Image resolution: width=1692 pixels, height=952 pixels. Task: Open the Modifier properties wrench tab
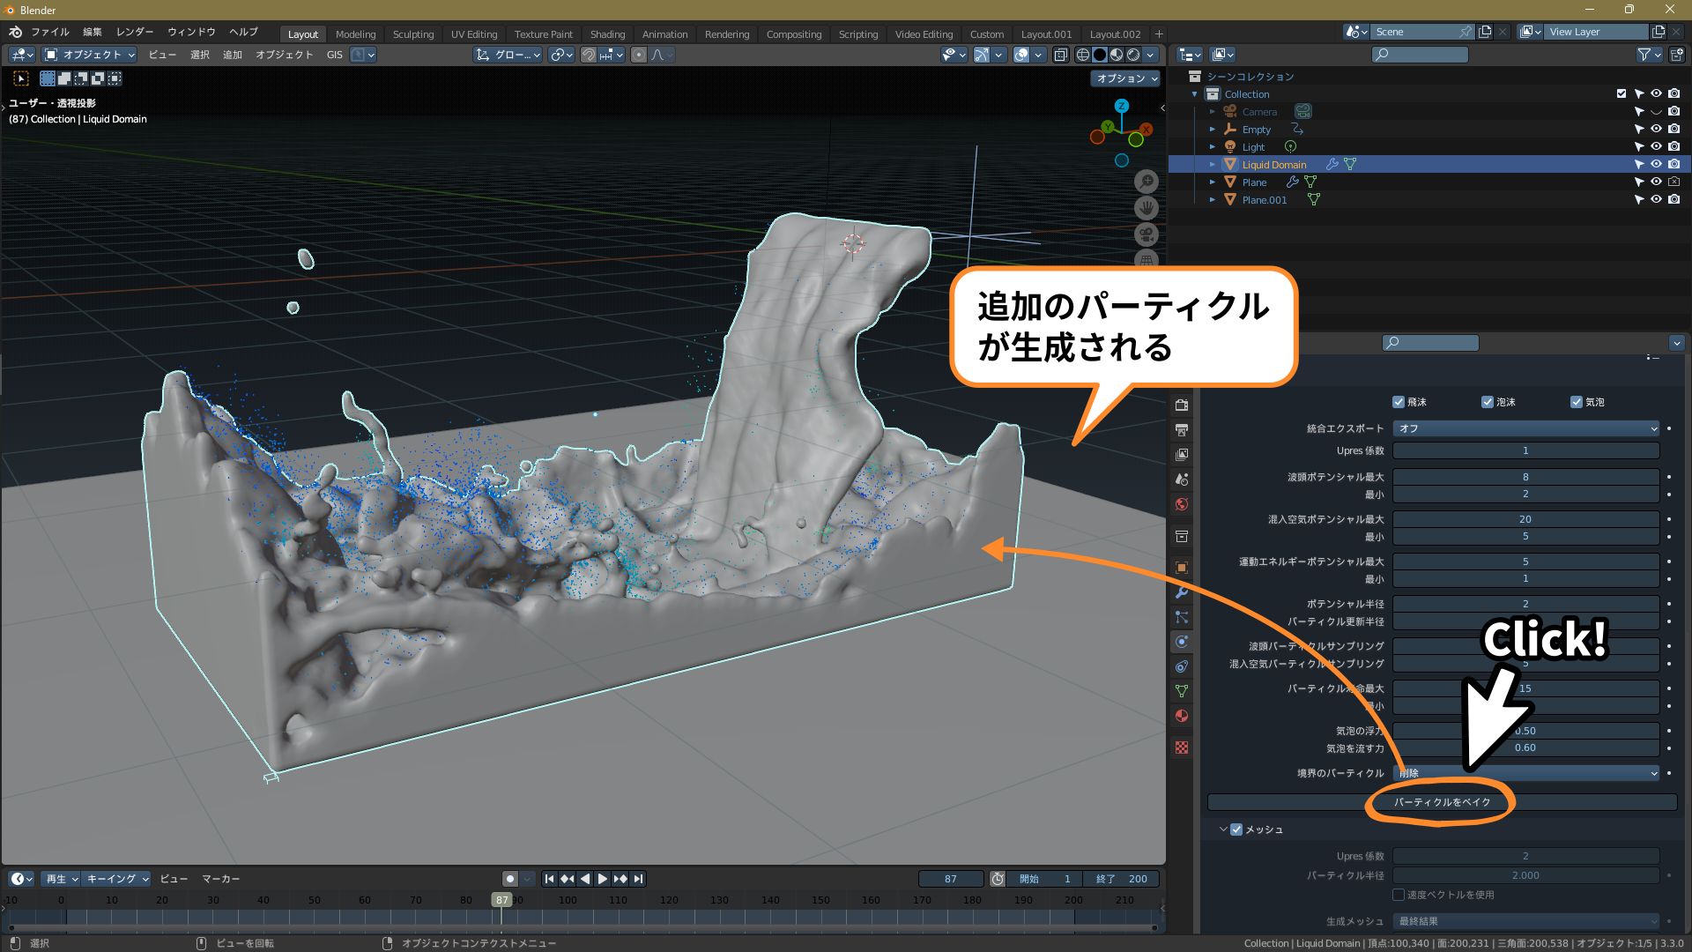tap(1182, 592)
